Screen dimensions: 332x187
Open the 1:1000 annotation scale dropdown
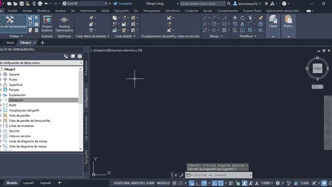pos(267,183)
